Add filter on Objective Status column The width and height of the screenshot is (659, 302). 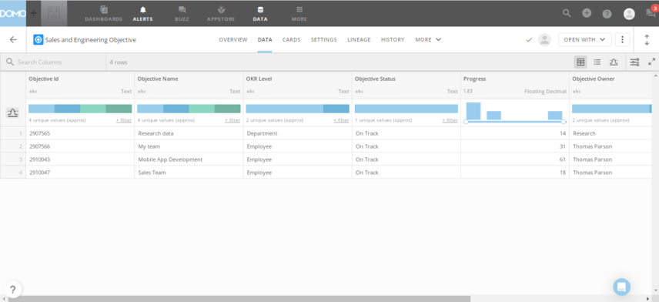tap(450, 120)
